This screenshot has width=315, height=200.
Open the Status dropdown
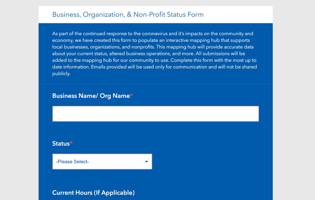102,162
